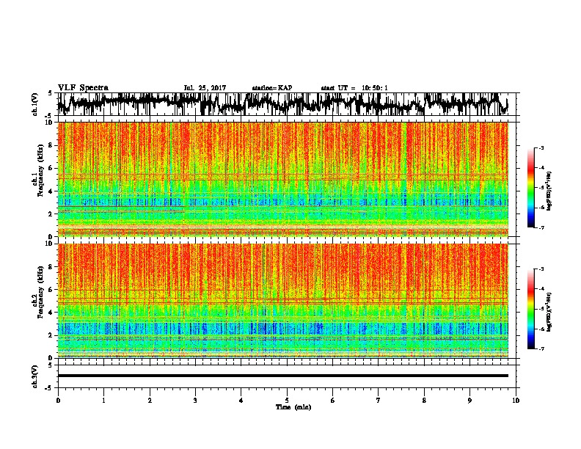Viewport: 581px width, 449px height.
Task: Click time-axis tick label "7"
Action: point(379,401)
